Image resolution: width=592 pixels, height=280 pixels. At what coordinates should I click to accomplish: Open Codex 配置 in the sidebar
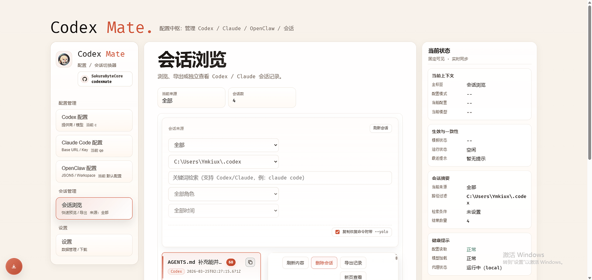point(94,120)
